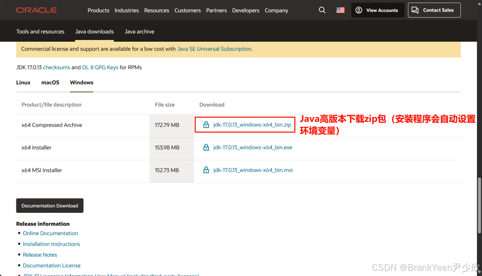This screenshot has height=276, width=482.
Task: Click the Contact Sales button
Action: tap(434, 10)
